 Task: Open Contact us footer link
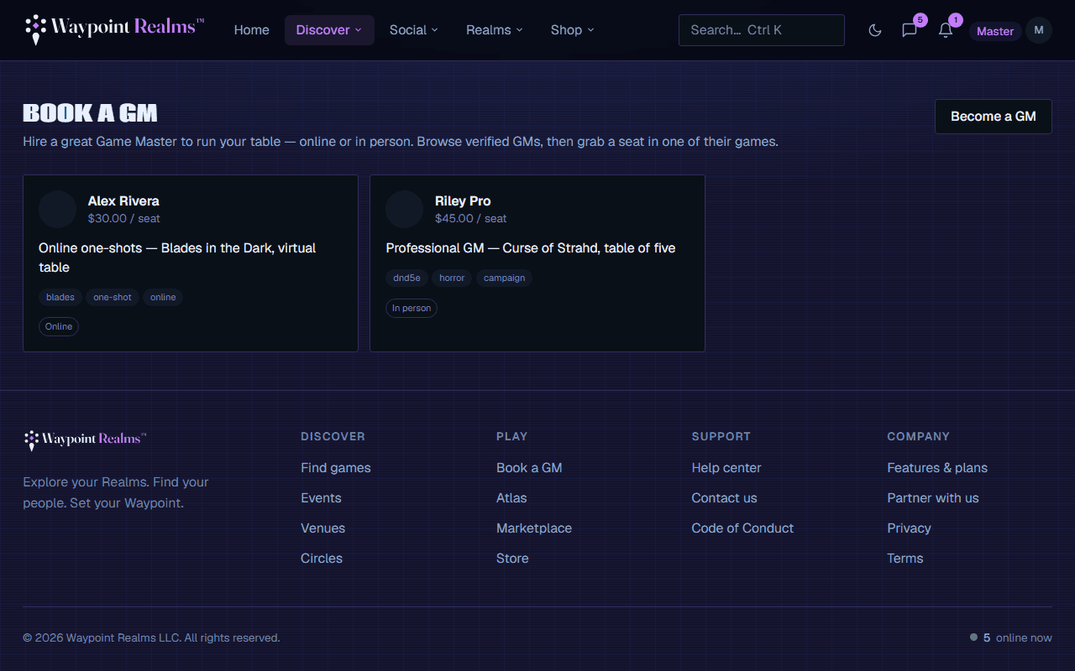click(x=724, y=498)
